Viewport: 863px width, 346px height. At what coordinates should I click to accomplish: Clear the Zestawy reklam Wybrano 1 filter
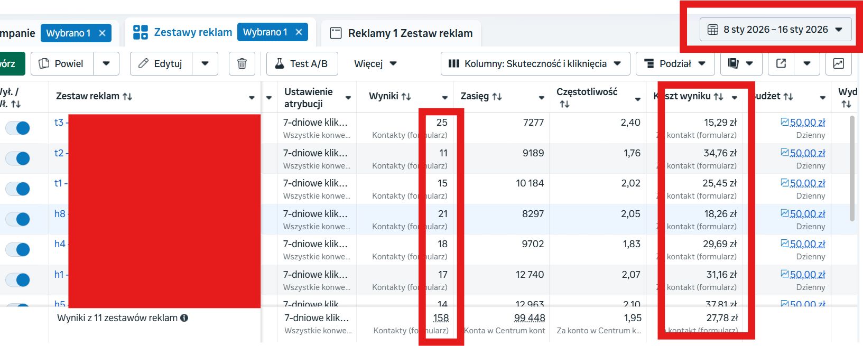coord(299,32)
